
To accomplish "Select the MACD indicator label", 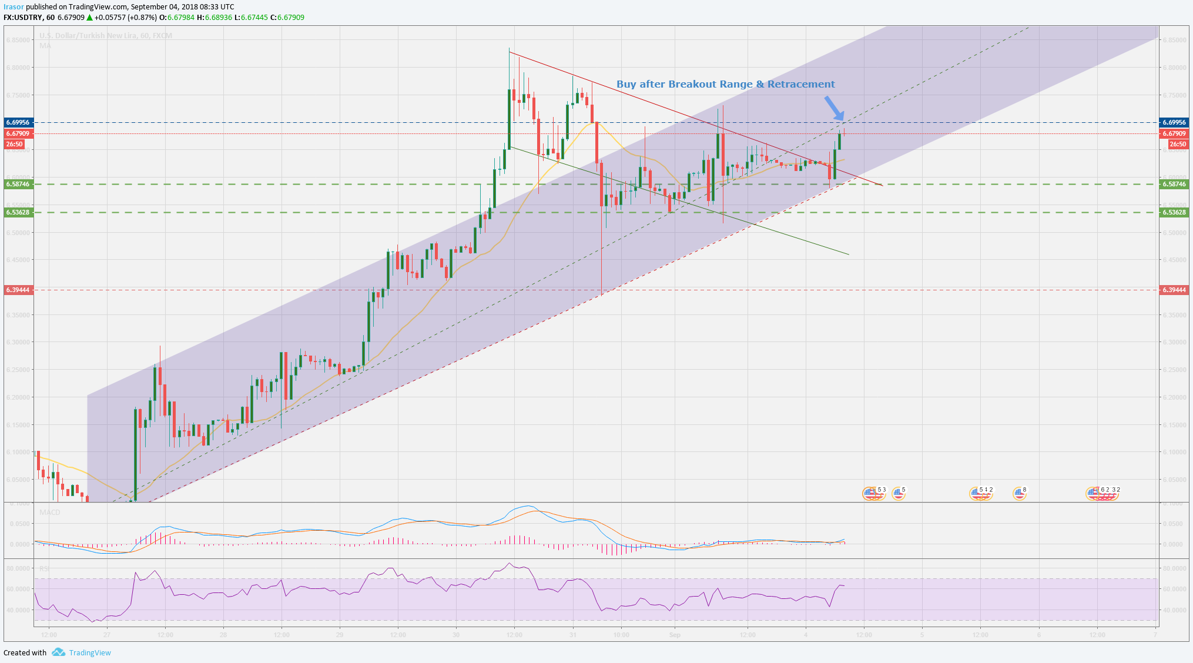I will coord(50,513).
